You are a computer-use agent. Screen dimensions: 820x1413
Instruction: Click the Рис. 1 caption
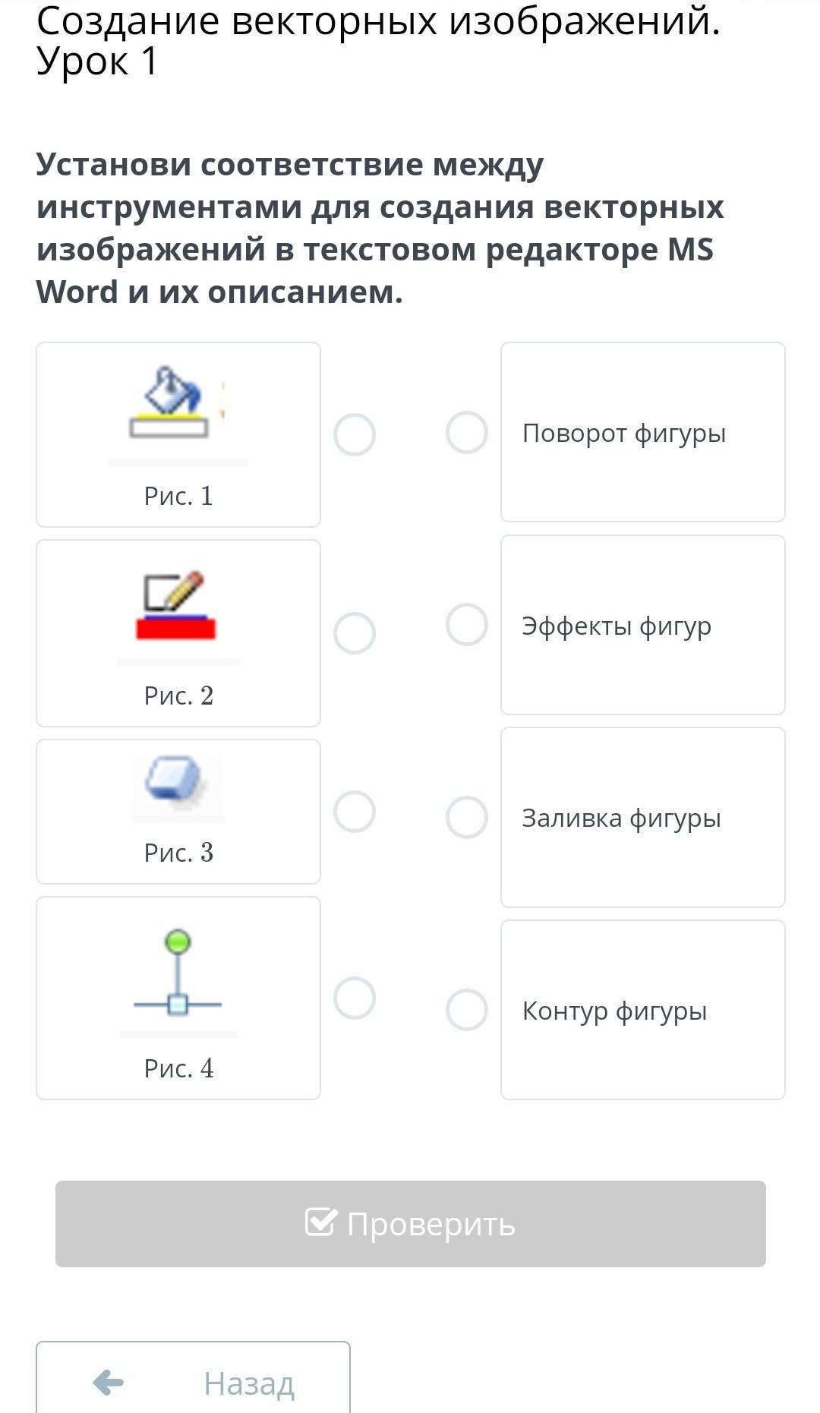(178, 496)
